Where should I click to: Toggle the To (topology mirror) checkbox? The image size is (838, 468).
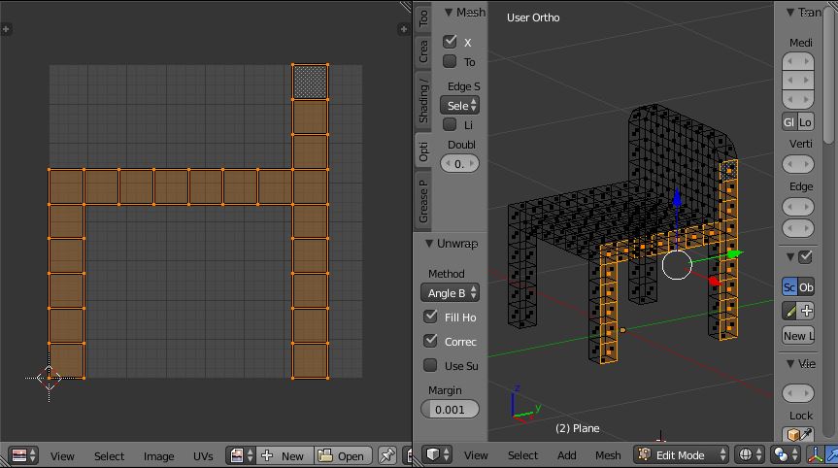450,61
